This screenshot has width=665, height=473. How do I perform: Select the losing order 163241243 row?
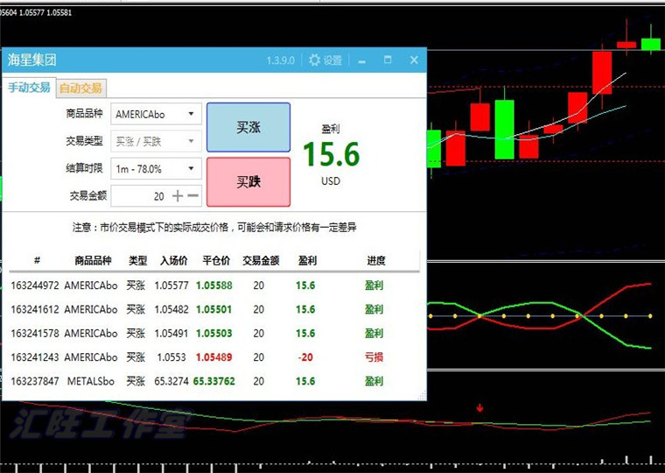pyautogui.click(x=210, y=357)
